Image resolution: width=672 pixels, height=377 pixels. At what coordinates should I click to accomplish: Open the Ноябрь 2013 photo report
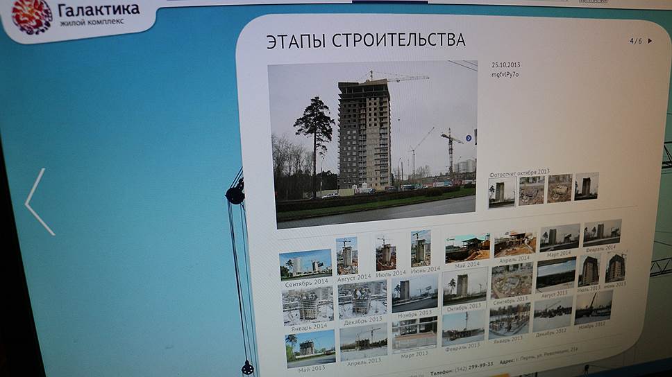tap(414, 292)
